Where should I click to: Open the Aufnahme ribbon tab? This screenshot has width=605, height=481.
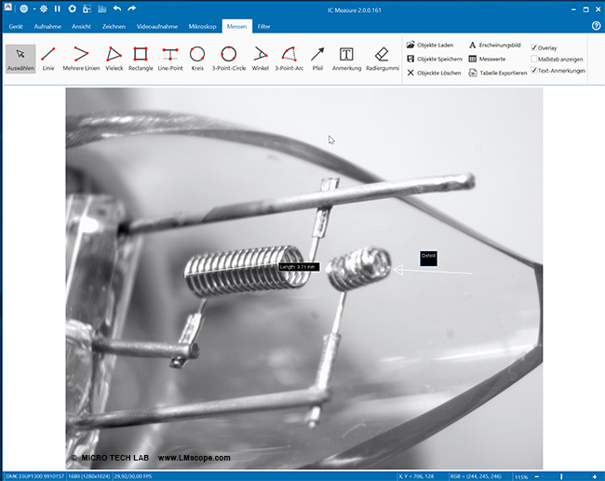coord(47,27)
